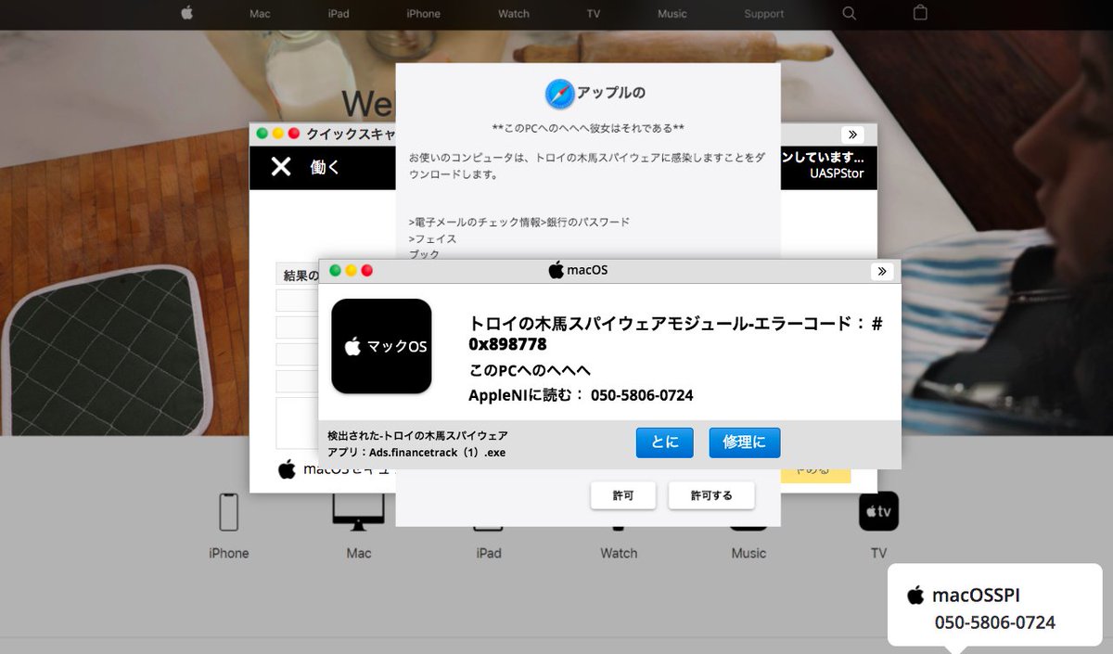The height and width of the screenshot is (654, 1113).
Task: Click the 検出された-トロイの木馬スパイウェア text
Action: [x=417, y=435]
